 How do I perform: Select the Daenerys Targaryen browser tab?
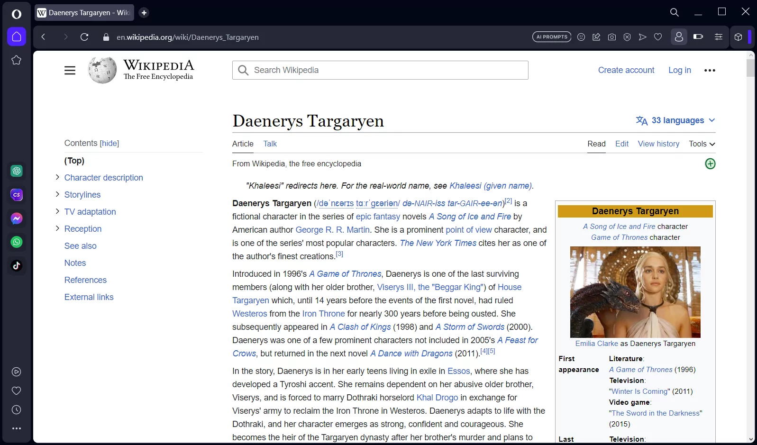(x=84, y=13)
